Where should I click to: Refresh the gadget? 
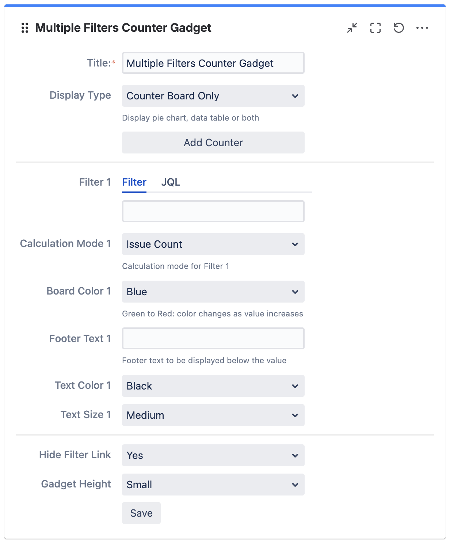(x=399, y=28)
